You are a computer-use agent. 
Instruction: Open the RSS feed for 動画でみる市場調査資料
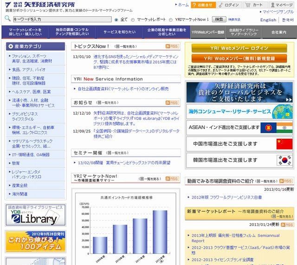286,181
